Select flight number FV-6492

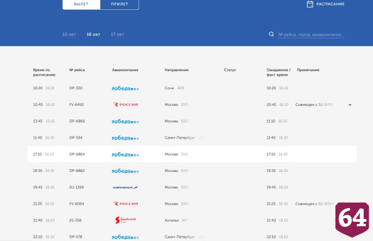point(76,105)
